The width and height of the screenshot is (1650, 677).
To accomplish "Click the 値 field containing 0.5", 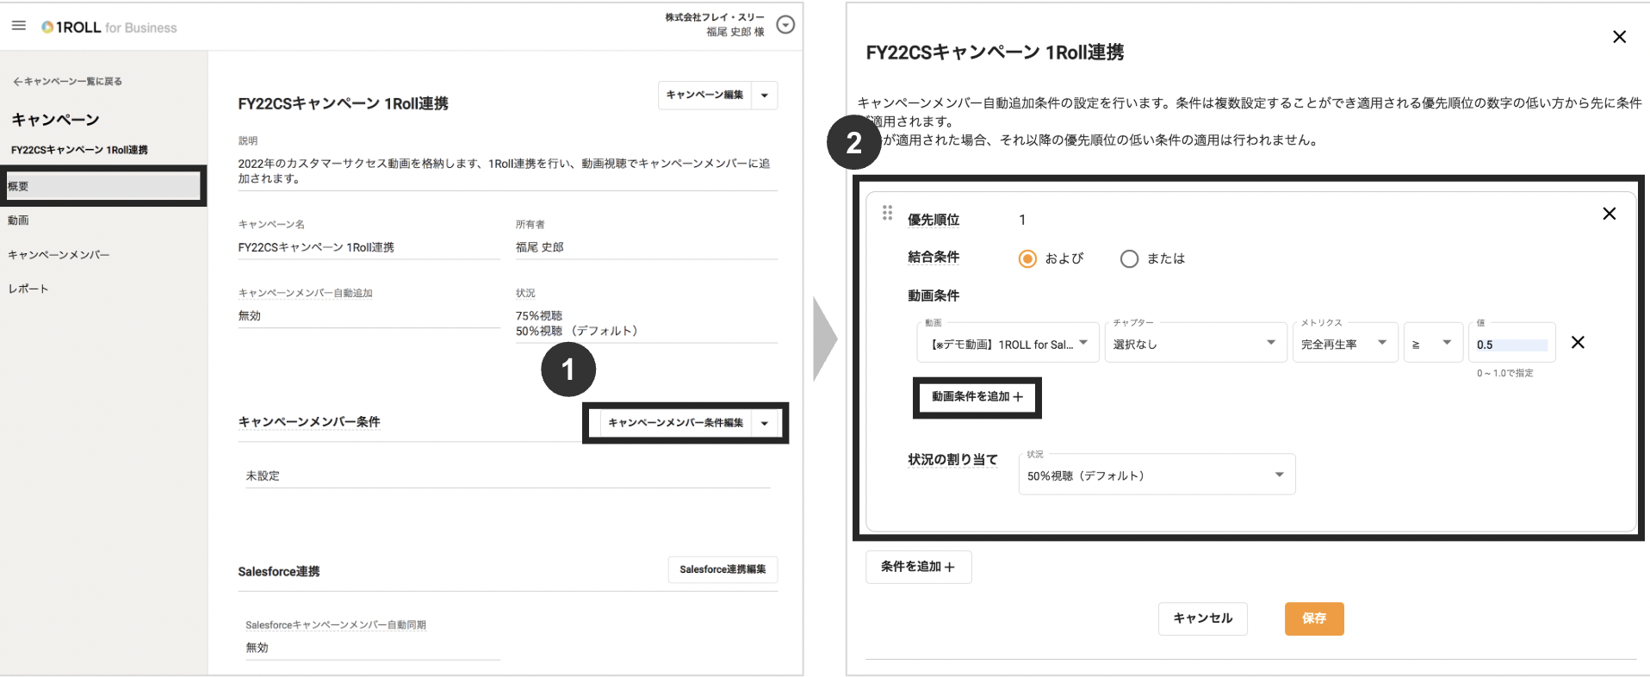I will [1511, 345].
